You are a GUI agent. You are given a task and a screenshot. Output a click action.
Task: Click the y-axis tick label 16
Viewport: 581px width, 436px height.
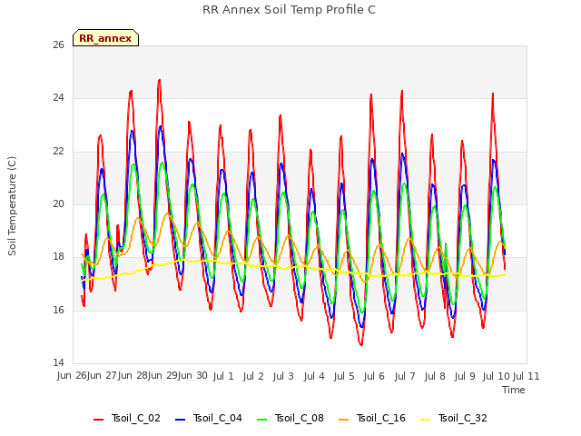[58, 310]
